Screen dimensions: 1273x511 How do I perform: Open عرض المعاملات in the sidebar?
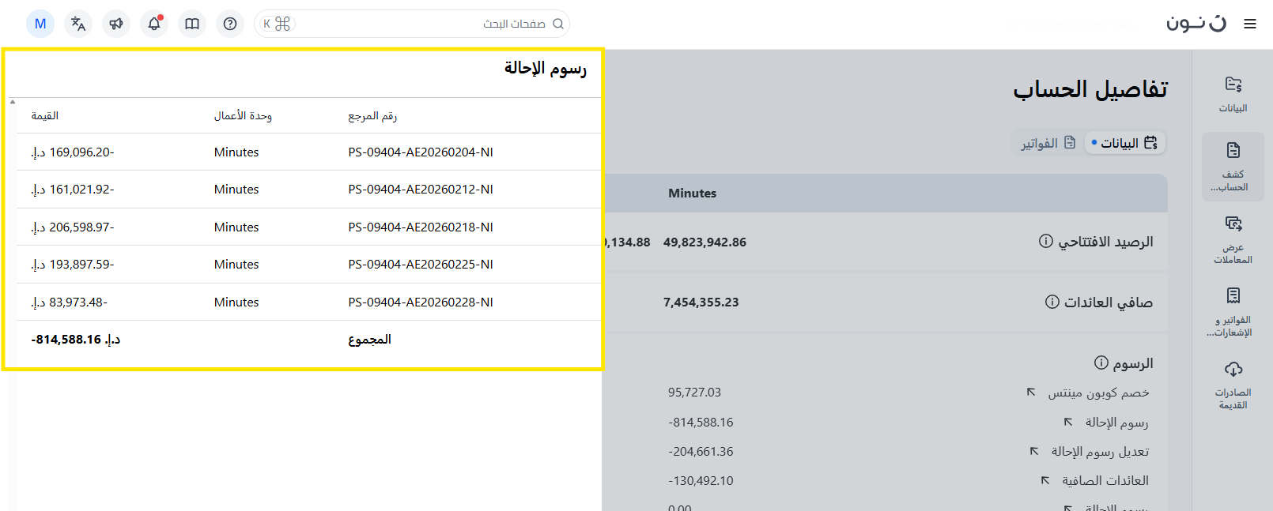(x=1233, y=239)
